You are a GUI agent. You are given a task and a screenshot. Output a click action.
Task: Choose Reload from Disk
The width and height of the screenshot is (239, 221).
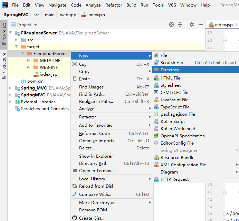point(96,186)
